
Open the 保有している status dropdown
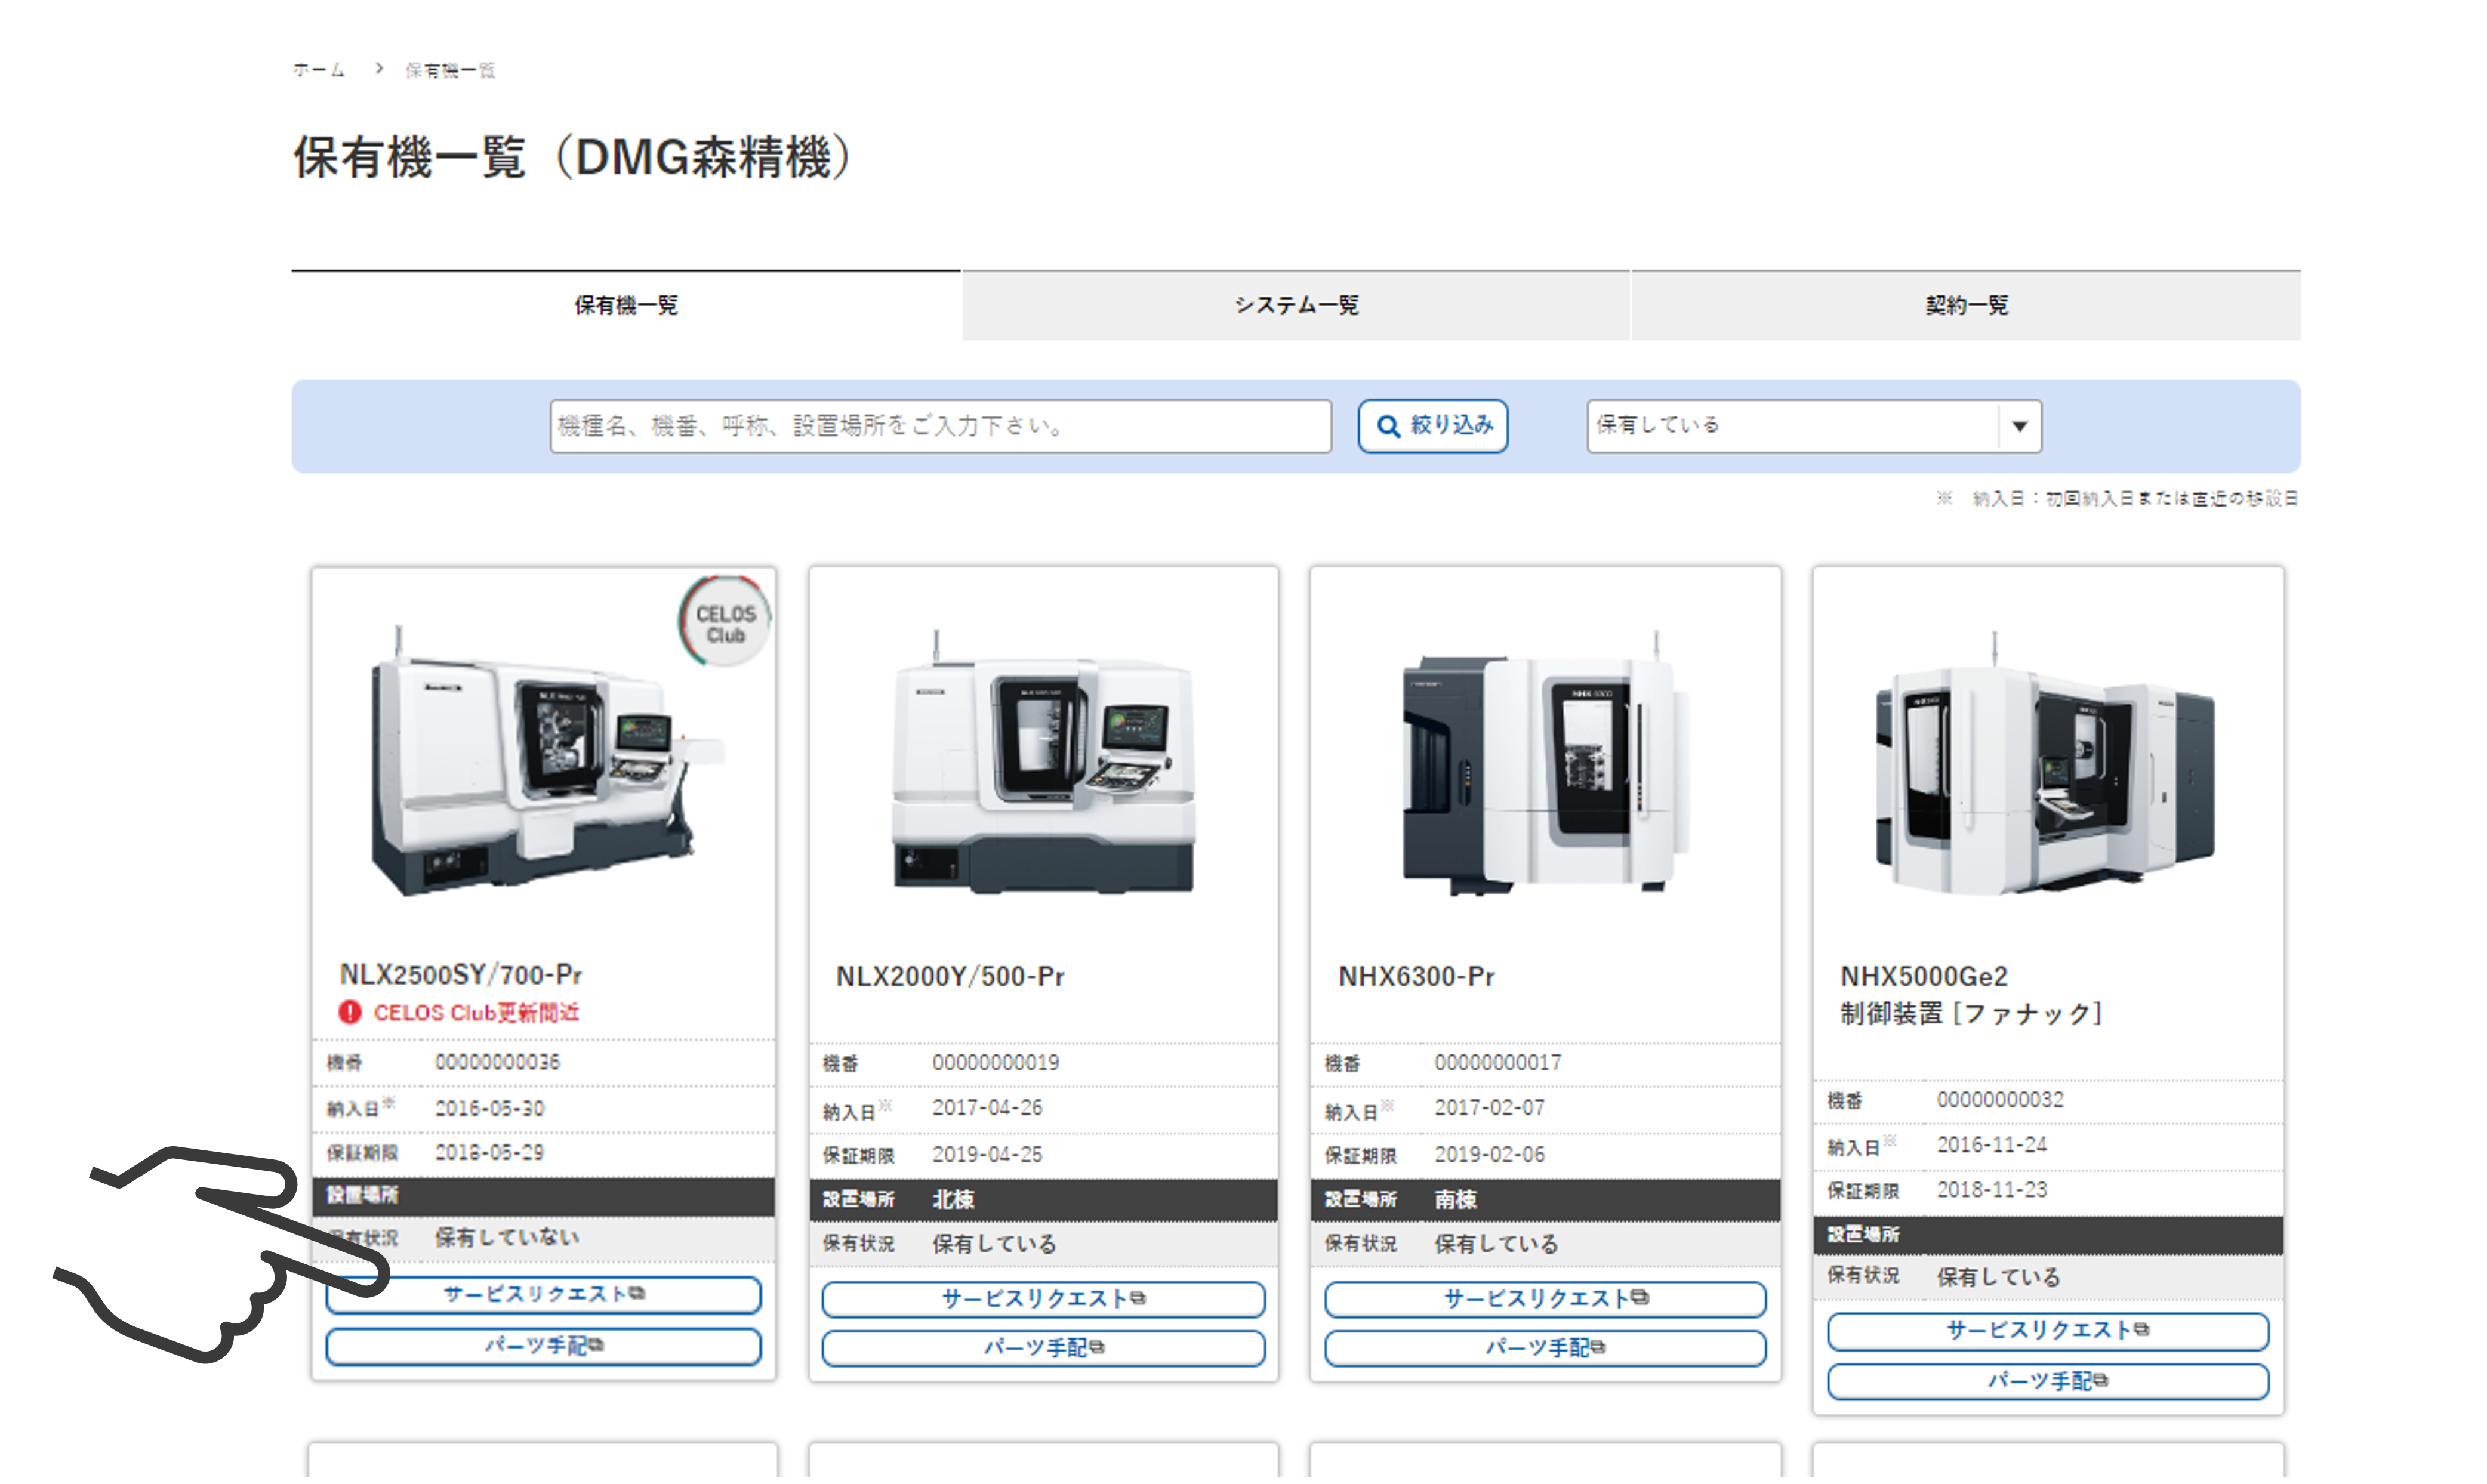(x=1814, y=426)
